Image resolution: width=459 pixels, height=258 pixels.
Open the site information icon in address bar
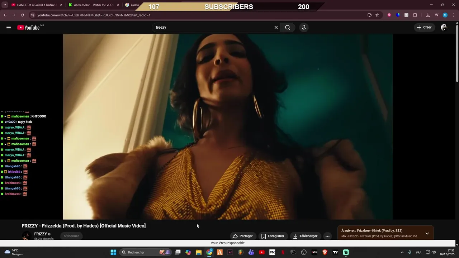click(33, 15)
